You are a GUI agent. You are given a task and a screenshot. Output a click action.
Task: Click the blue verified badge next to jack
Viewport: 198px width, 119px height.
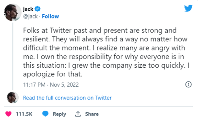(x=37, y=9)
